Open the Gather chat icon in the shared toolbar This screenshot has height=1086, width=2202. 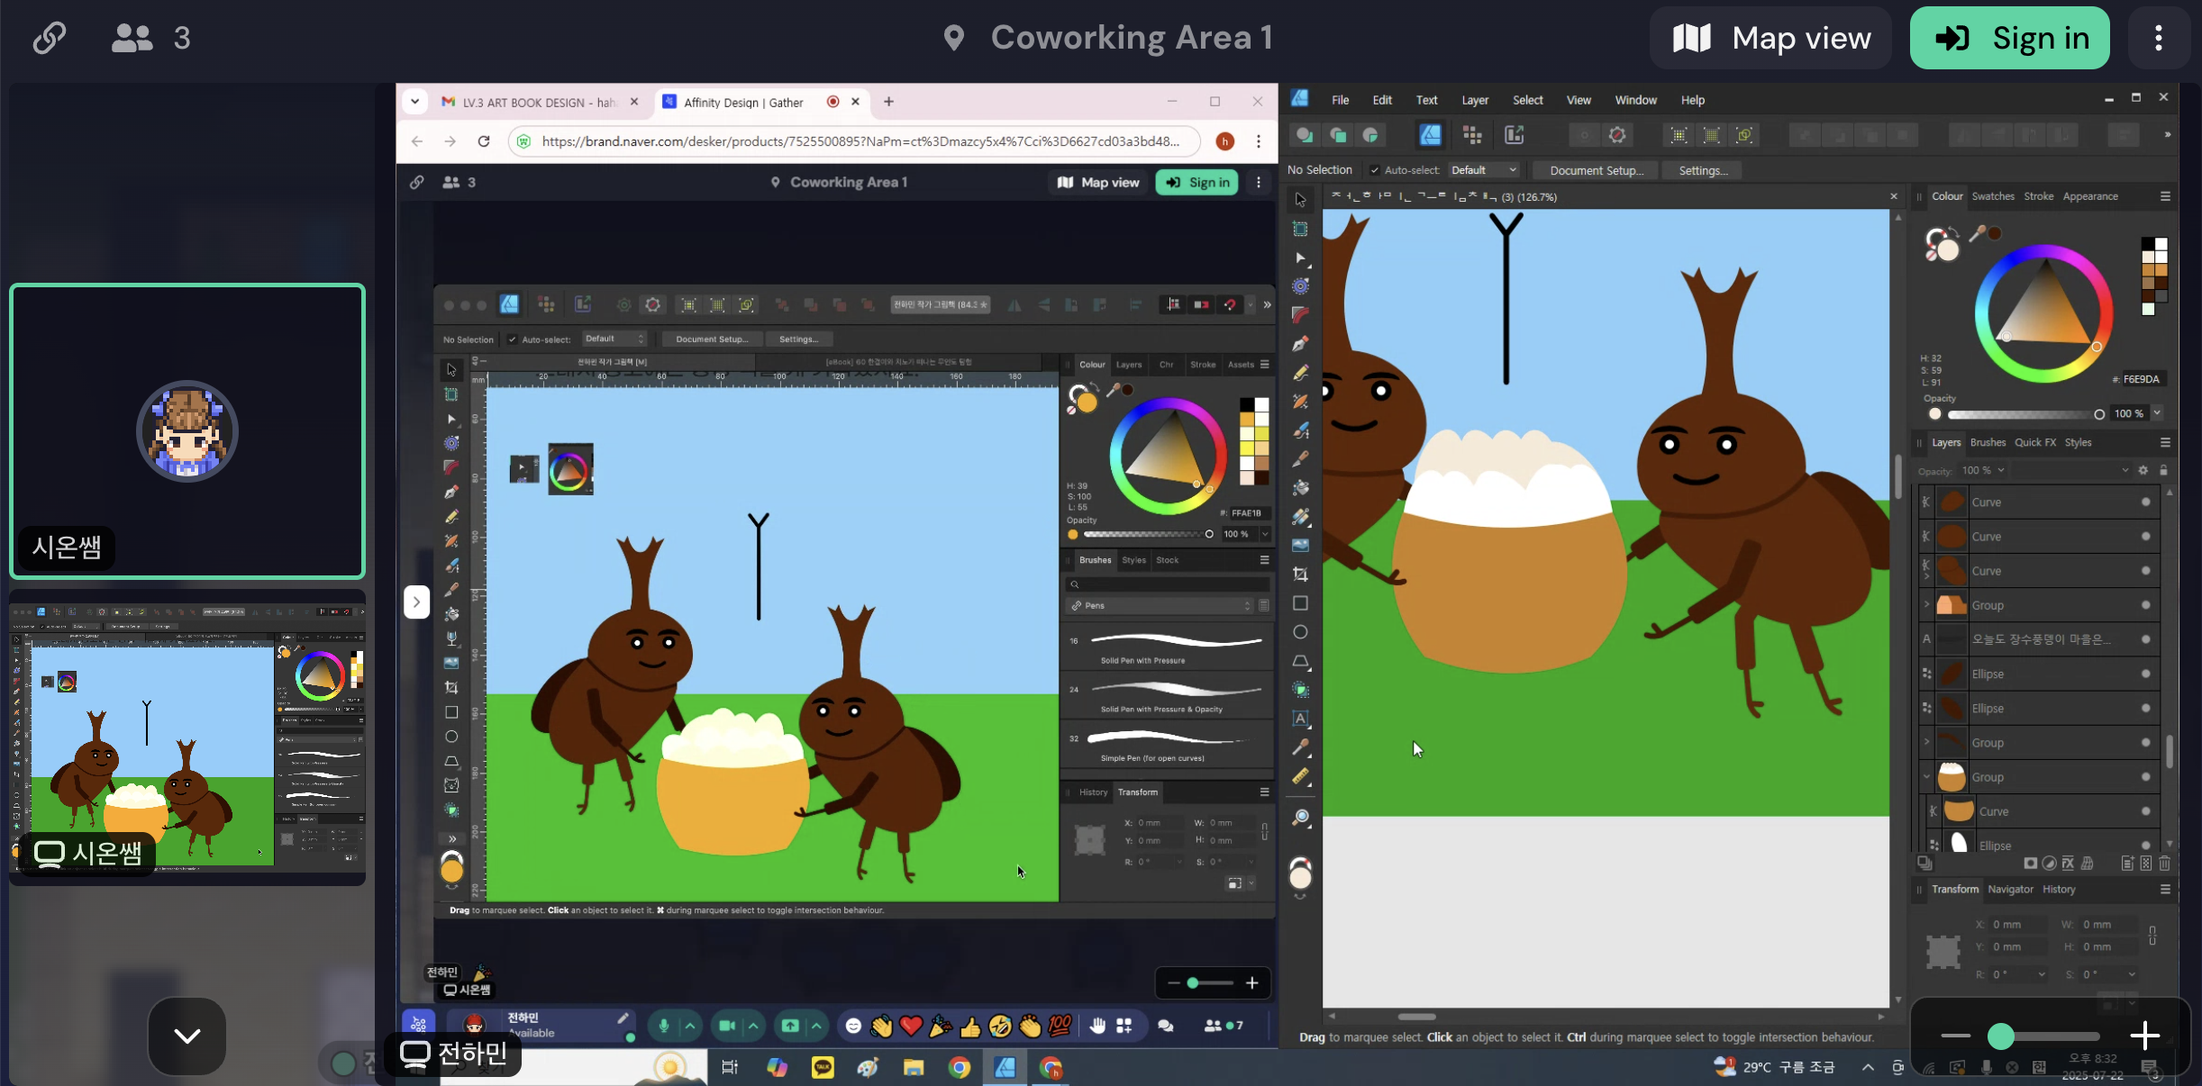(1165, 1026)
